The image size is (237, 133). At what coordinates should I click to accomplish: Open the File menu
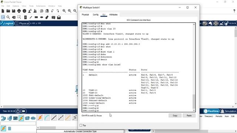coord(3,6)
